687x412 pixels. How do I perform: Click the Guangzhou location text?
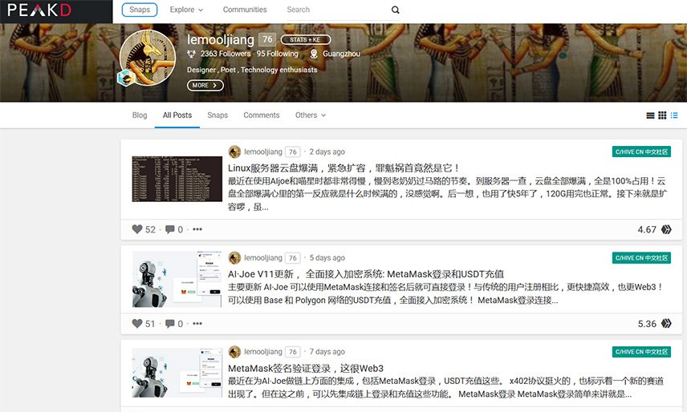pyautogui.click(x=341, y=54)
